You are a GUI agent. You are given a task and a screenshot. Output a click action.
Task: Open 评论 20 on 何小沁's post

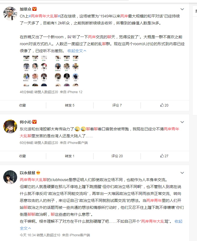[x=117, y=156]
